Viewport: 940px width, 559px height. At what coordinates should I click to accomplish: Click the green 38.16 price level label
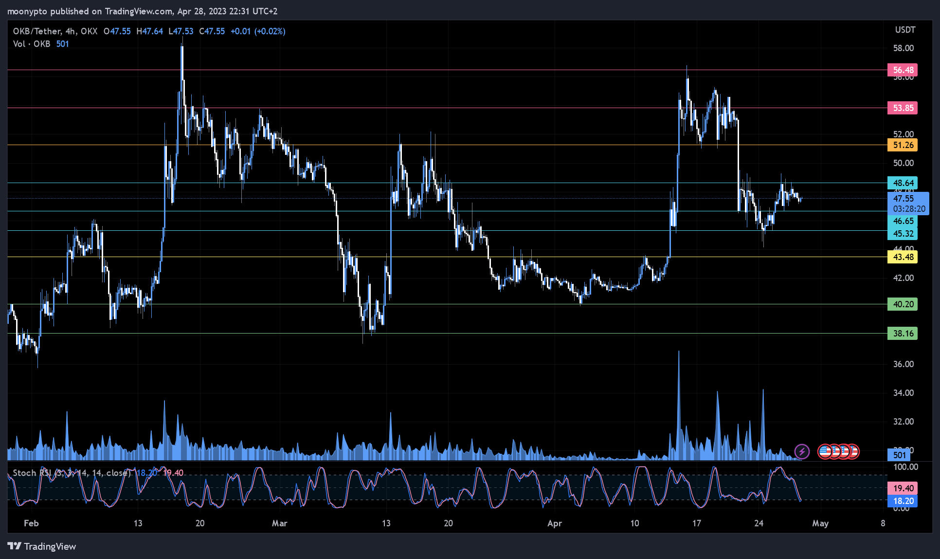[x=903, y=334]
